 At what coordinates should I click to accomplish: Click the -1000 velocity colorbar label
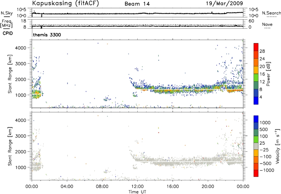pos(267,170)
